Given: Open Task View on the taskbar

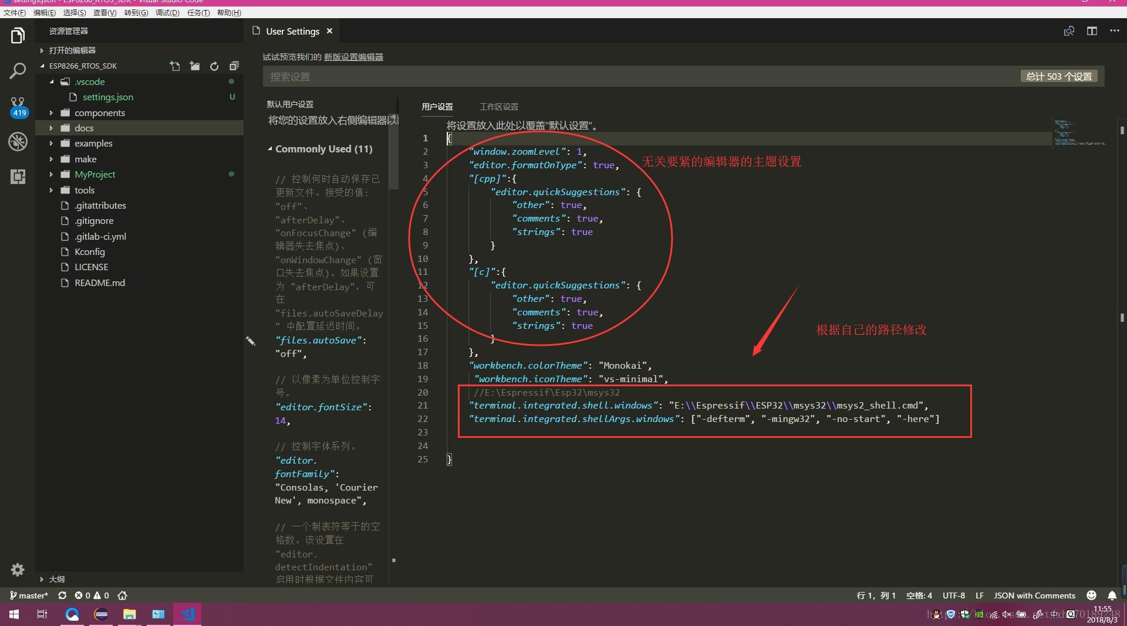Looking at the screenshot, I should 42,614.
